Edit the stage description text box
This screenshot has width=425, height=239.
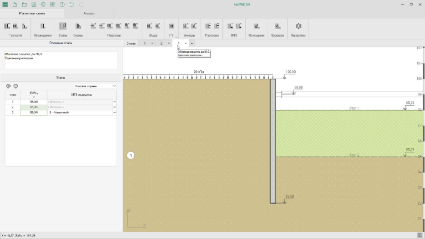pyautogui.click(x=61, y=60)
